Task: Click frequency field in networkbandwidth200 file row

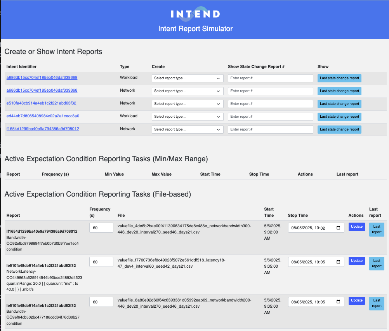Action: point(101,302)
